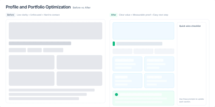Image resolution: width=215 pixels, height=107 pixels.
Task: Click 'Clear value • Measurable proof • Easy next step'
Action: [144, 15]
